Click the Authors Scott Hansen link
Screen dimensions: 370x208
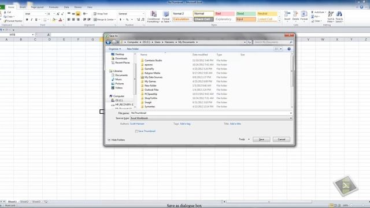[137, 124]
